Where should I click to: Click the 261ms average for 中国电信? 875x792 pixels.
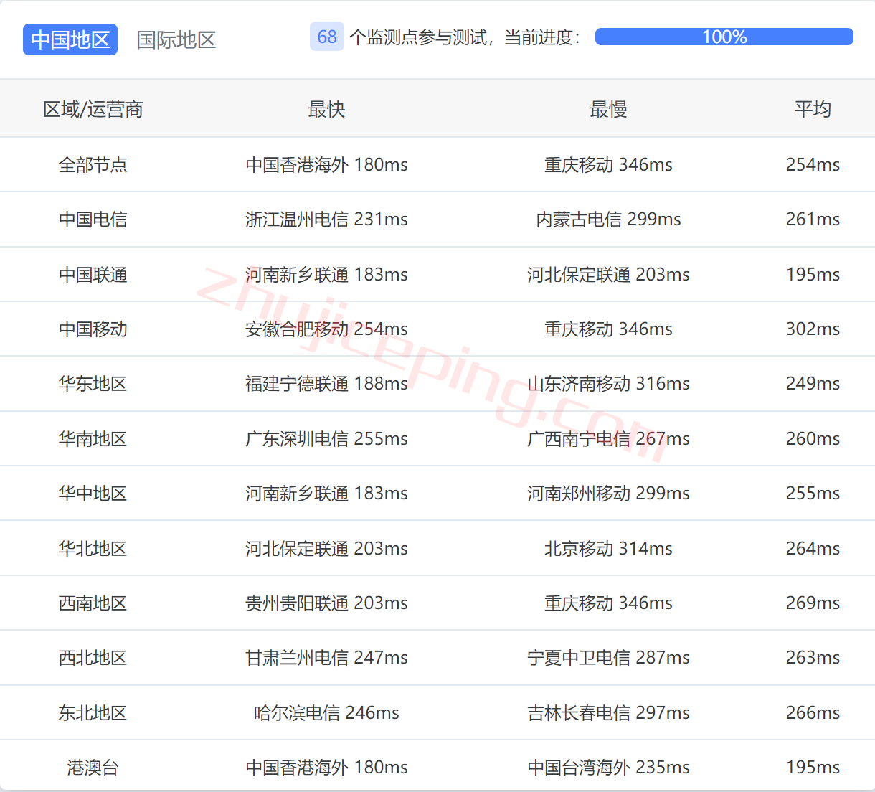(813, 220)
